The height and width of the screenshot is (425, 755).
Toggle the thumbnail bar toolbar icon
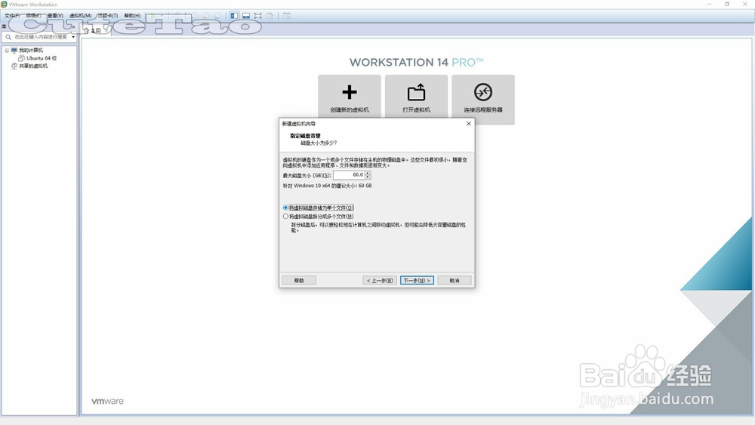coord(246,16)
